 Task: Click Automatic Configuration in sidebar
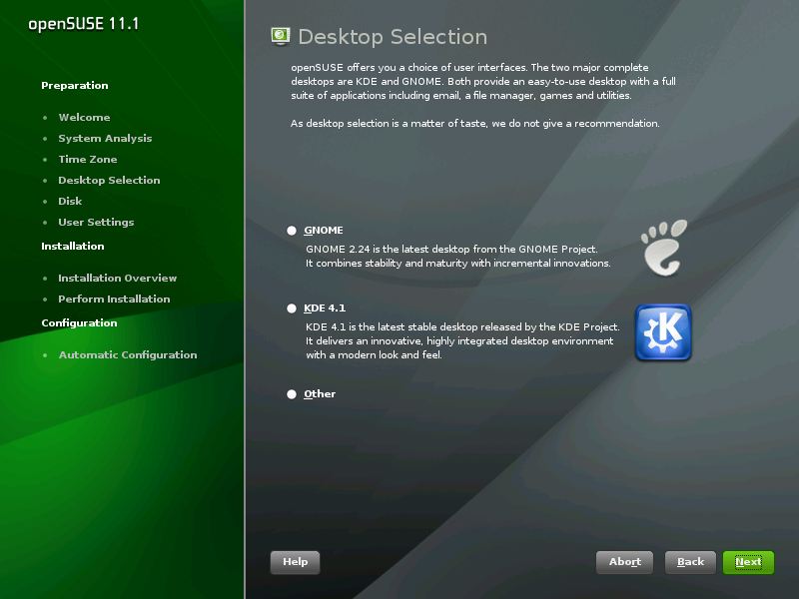[128, 355]
